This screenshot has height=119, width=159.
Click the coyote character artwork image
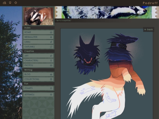(x=107, y=74)
